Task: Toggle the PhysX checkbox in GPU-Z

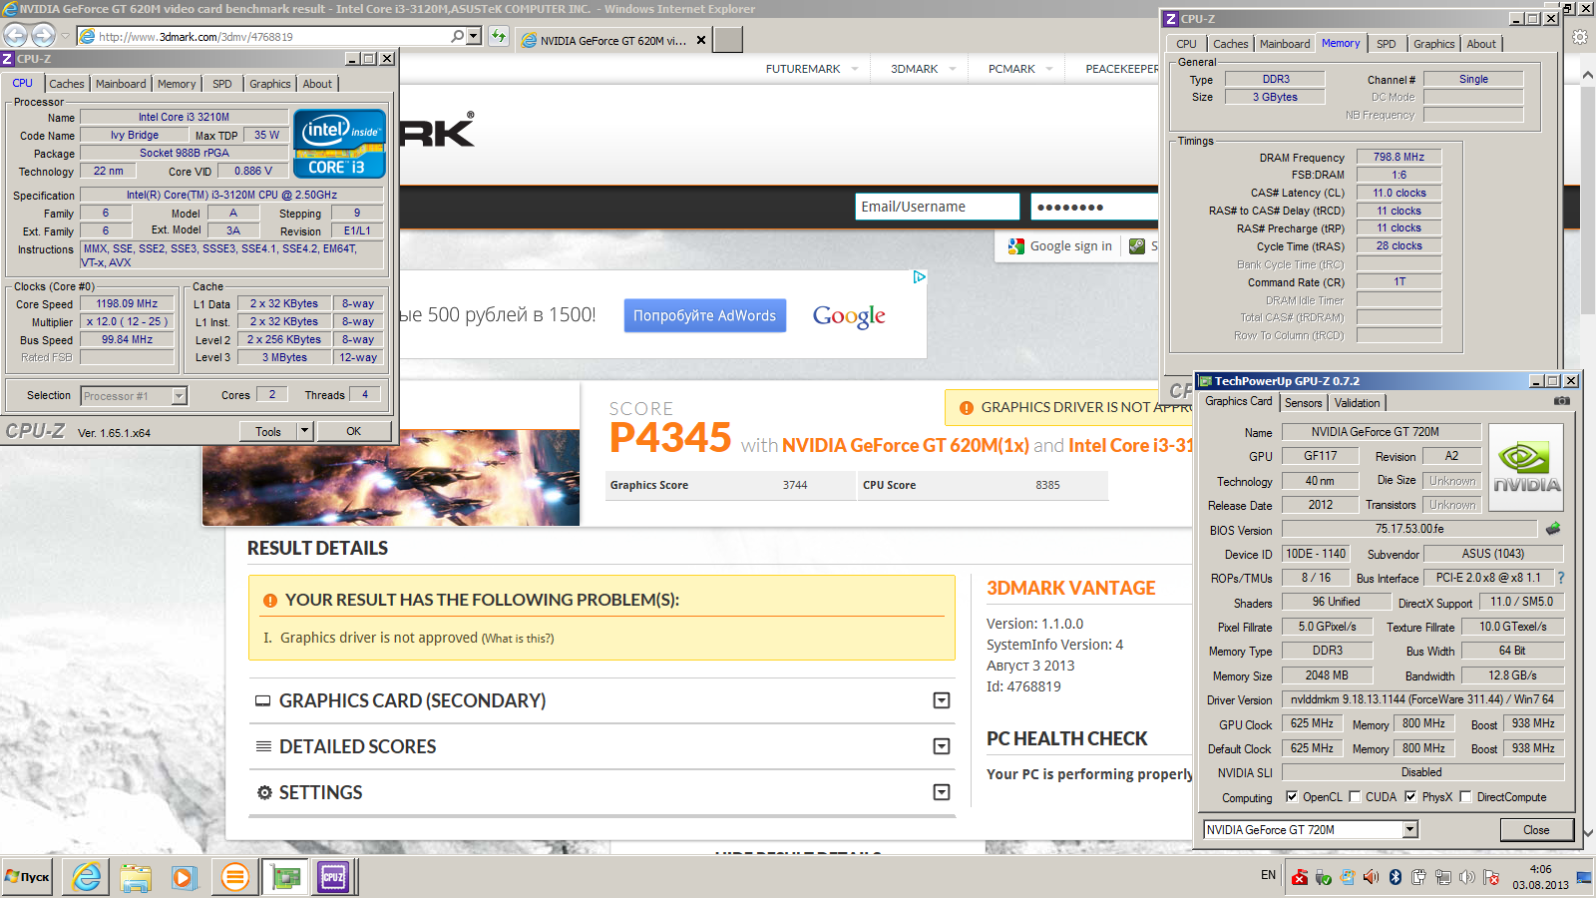Action: [x=1410, y=796]
